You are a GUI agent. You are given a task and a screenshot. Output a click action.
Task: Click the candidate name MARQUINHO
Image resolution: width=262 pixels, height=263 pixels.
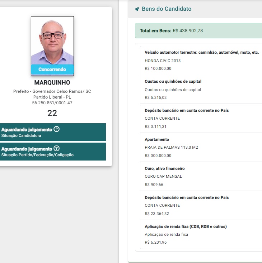tap(52, 82)
